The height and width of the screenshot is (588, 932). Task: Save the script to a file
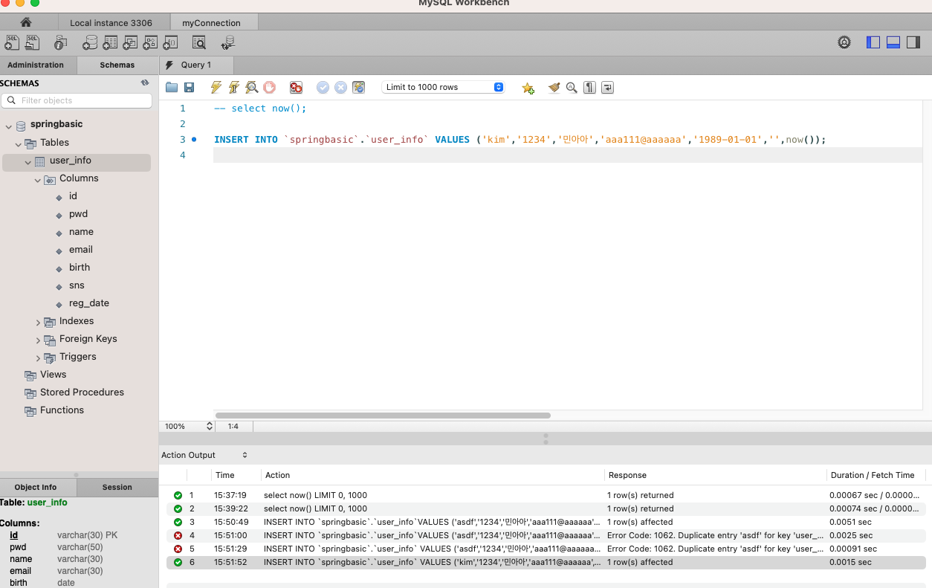(190, 88)
